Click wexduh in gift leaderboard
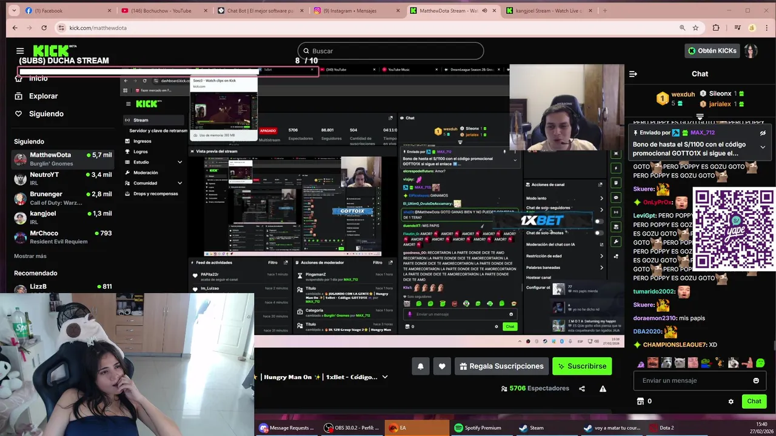 [x=683, y=94]
